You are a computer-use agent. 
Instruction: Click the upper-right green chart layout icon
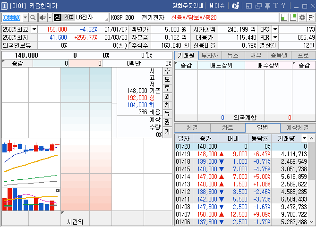293,17
